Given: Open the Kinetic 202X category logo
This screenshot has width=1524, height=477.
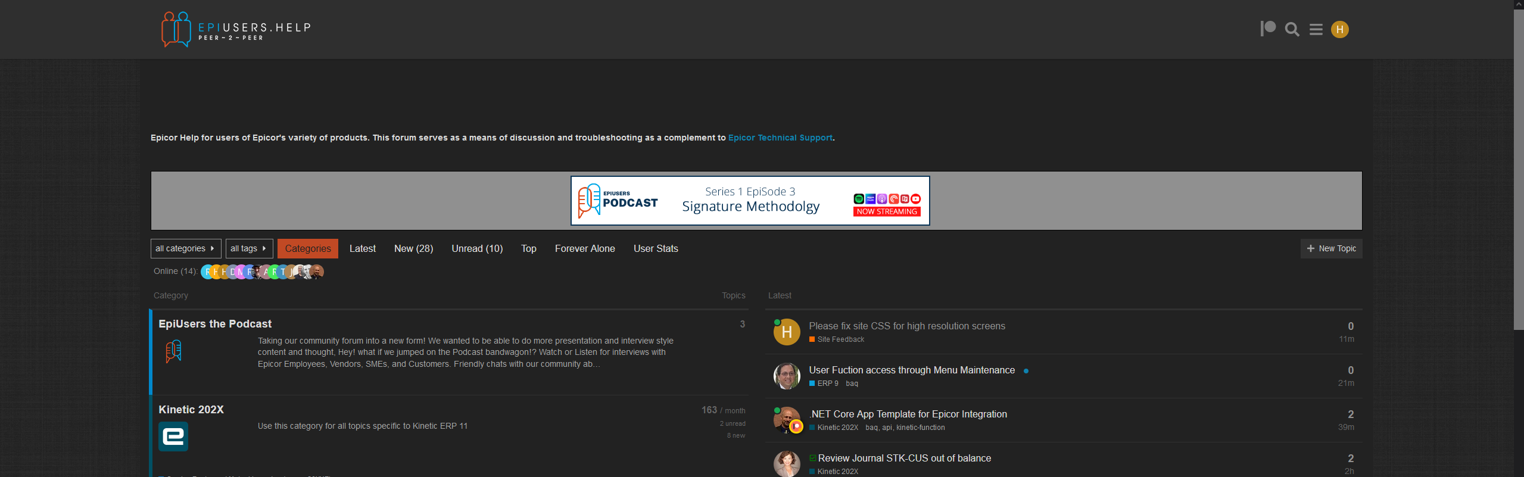Looking at the screenshot, I should pos(173,437).
